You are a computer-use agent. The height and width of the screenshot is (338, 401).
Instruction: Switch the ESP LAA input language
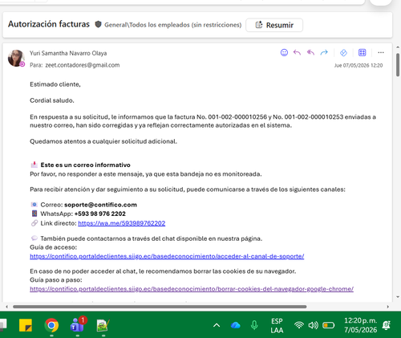click(x=277, y=325)
